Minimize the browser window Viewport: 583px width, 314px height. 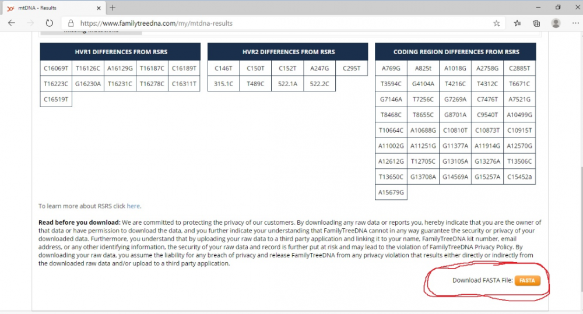coord(538,8)
